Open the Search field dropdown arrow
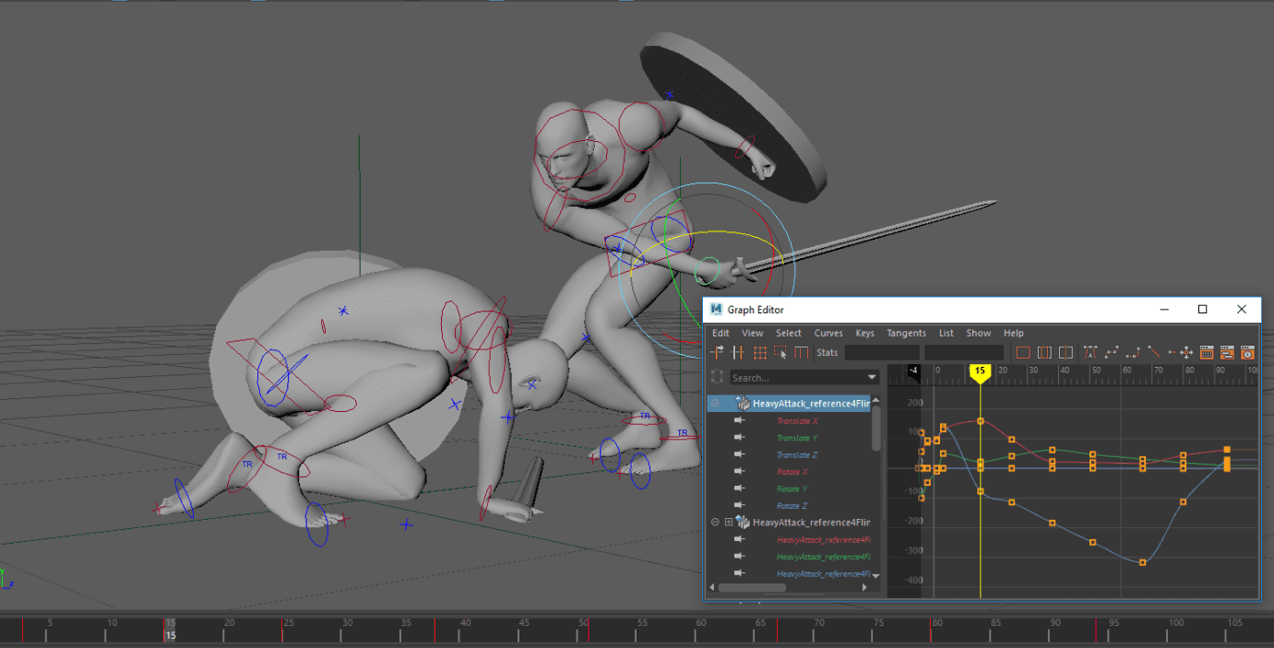Screen dimensions: 1274x648 tap(872, 378)
